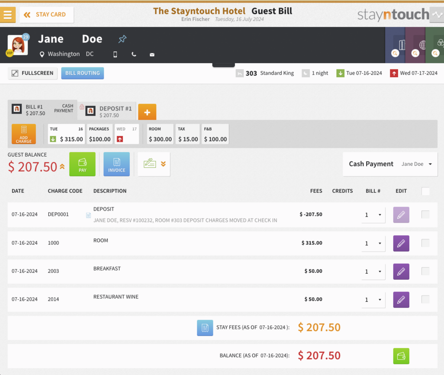Click the note icon beside DEP0001
The height and width of the screenshot is (375, 444).
pyautogui.click(x=88, y=215)
